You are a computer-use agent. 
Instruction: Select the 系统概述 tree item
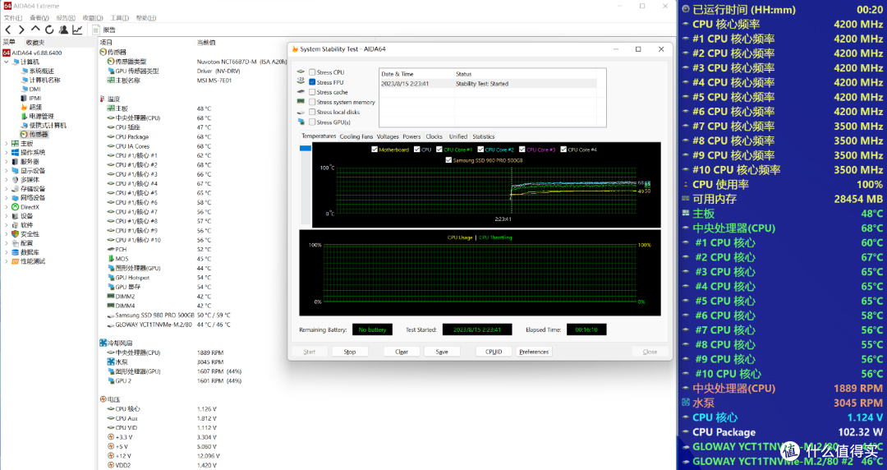pyautogui.click(x=41, y=71)
